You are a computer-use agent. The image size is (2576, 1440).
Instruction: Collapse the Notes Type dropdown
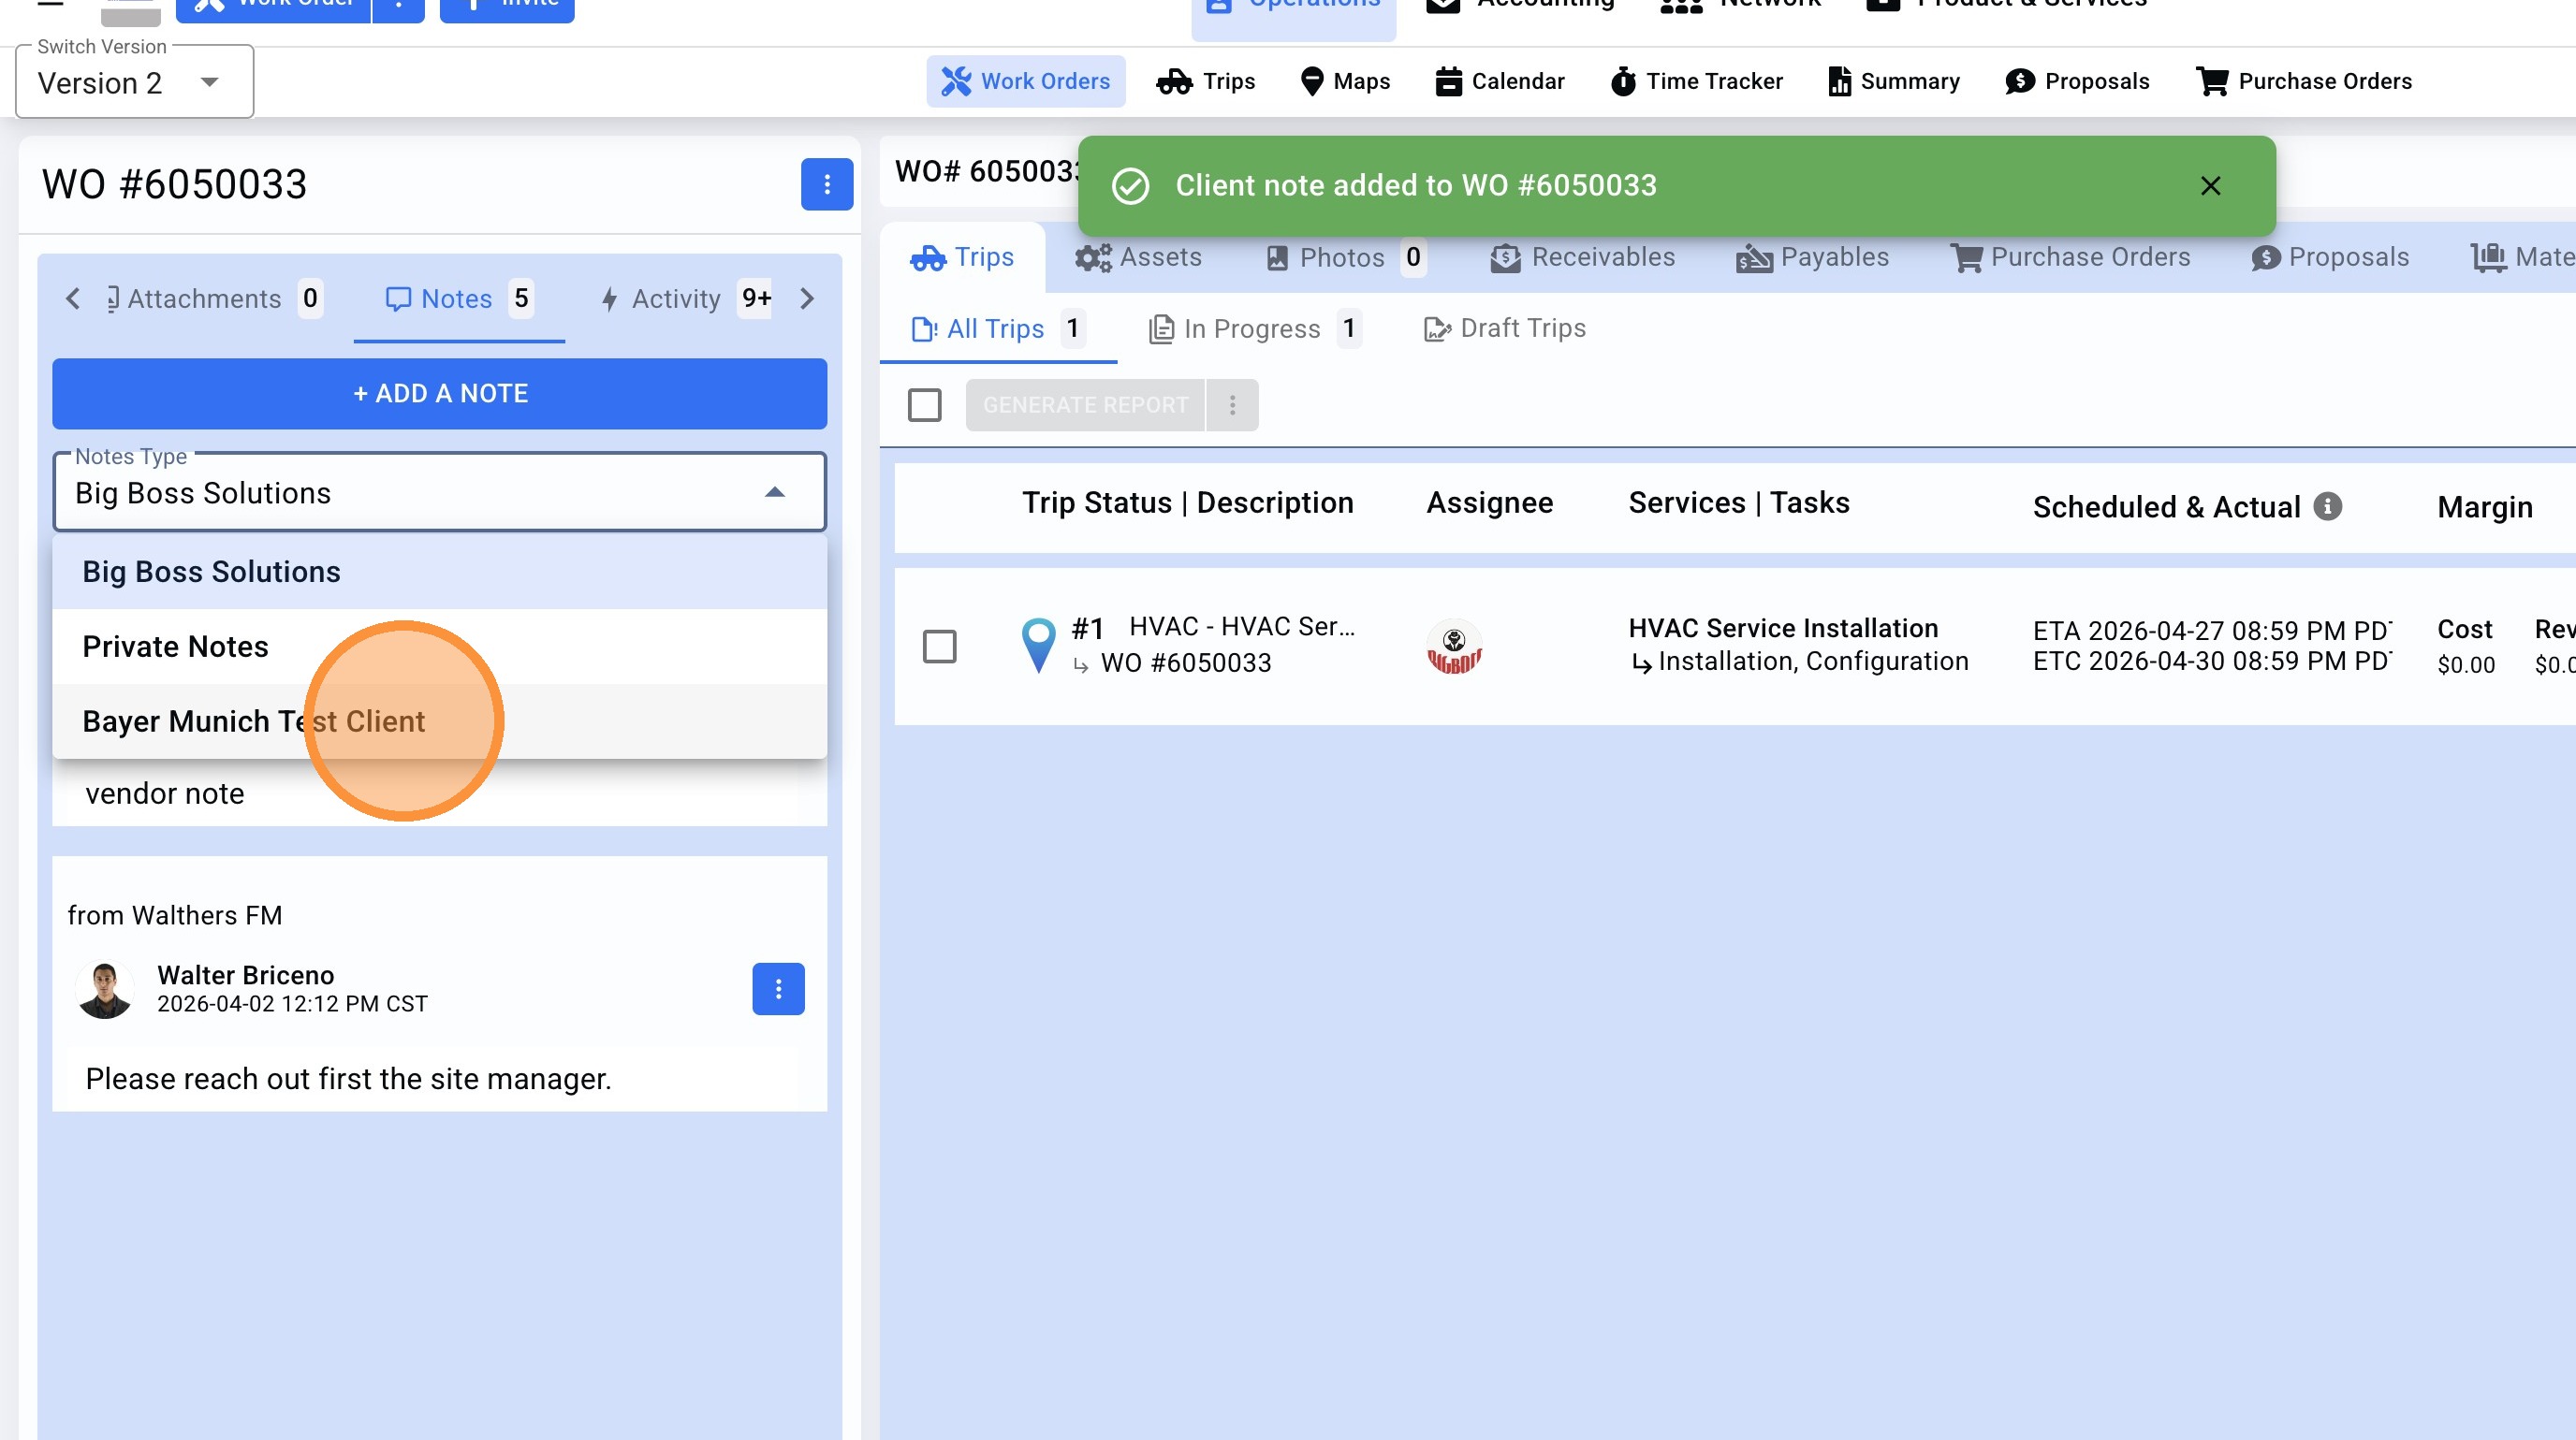pos(774,491)
